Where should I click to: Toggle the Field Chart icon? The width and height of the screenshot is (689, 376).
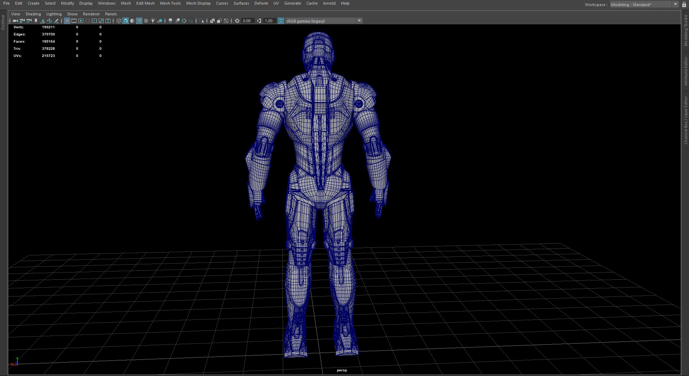coord(94,21)
